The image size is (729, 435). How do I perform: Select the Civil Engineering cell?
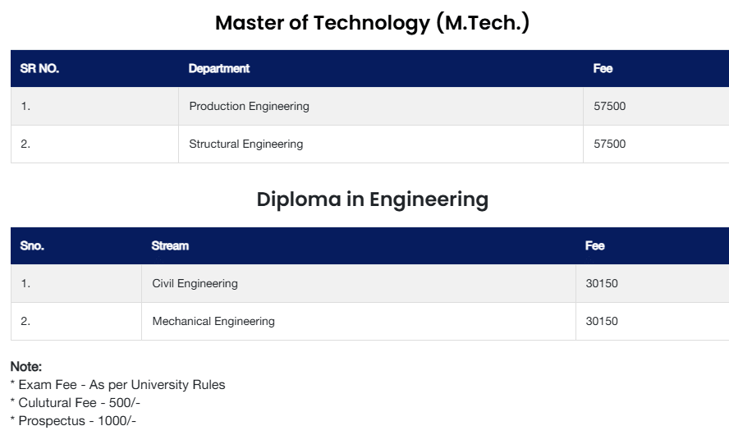(x=195, y=284)
